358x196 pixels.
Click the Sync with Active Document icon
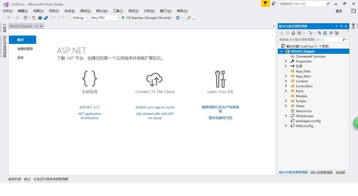coord(319,33)
